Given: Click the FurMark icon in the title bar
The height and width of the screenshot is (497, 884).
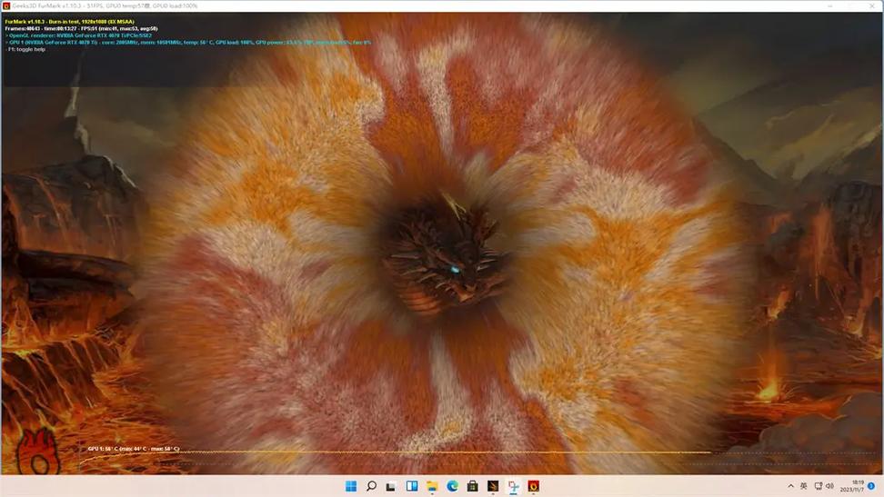Looking at the screenshot, I should (x=6, y=5).
